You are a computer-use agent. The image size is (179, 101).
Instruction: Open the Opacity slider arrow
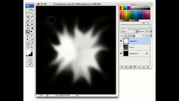(151, 31)
